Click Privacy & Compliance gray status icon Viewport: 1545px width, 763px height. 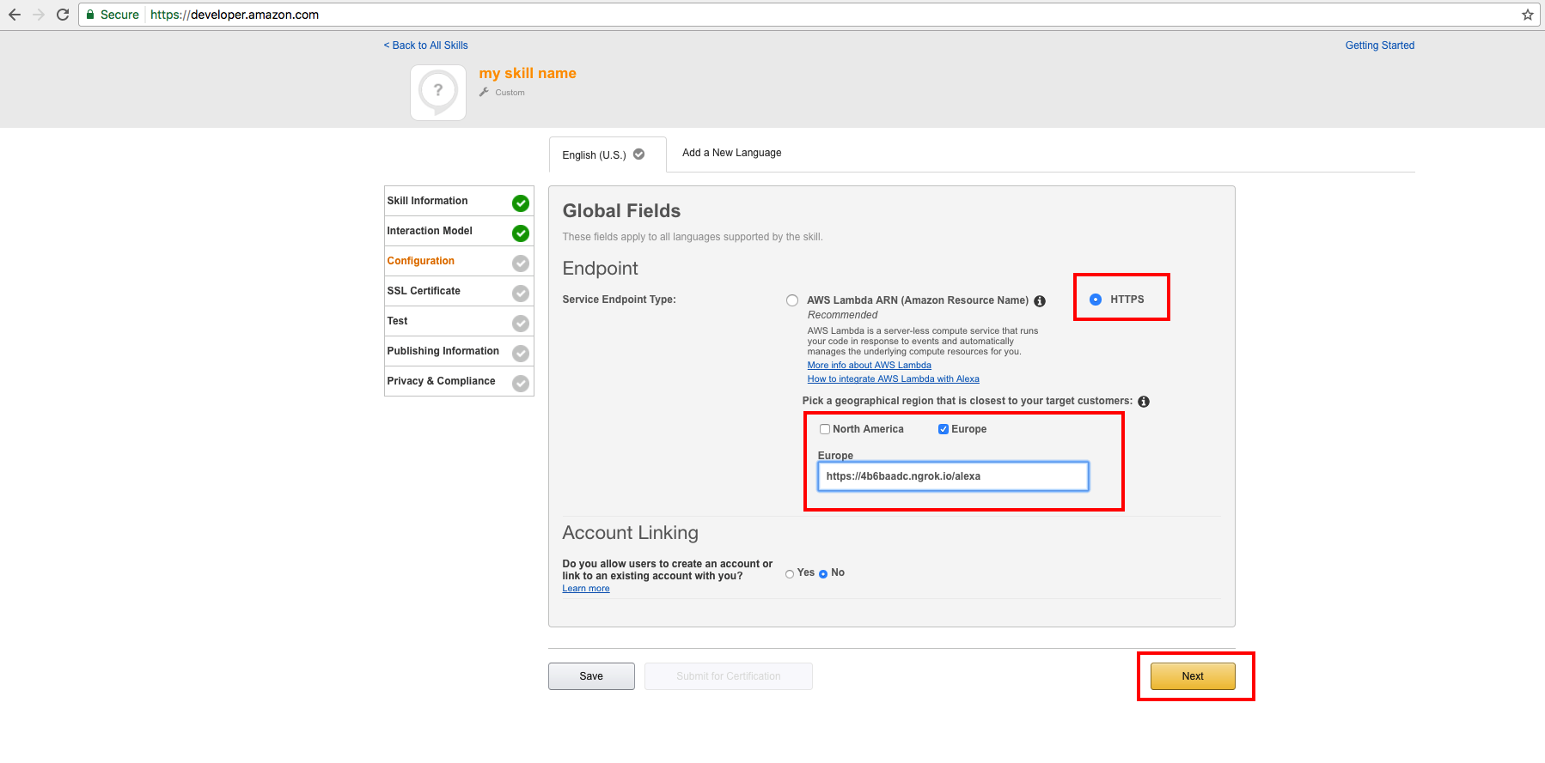pos(521,384)
